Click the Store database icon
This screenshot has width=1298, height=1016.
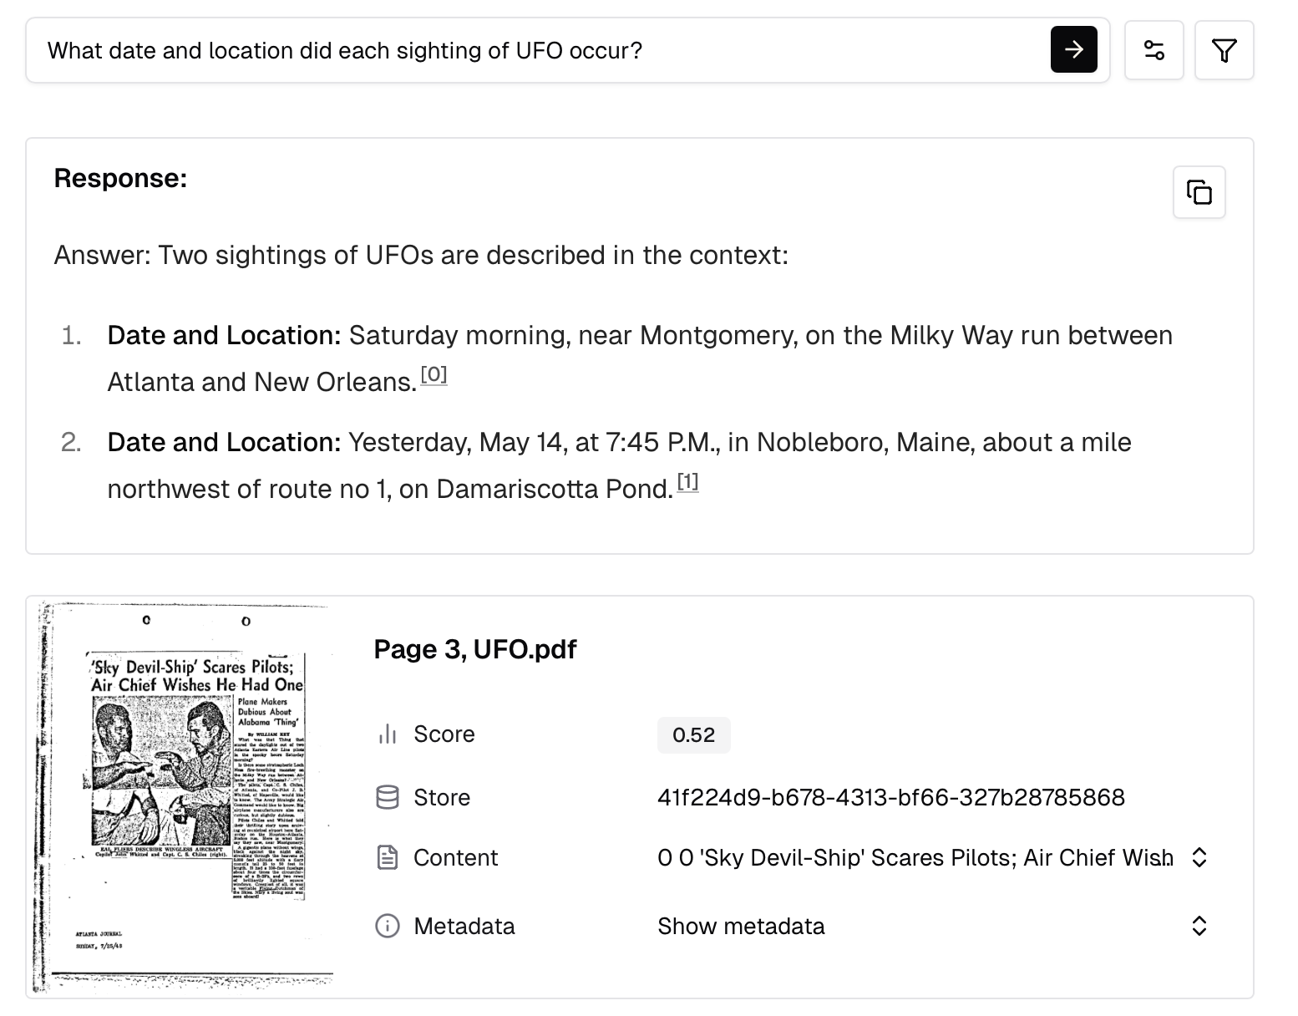tap(388, 797)
